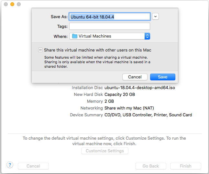Click the yellow minimize window button
The width and height of the screenshot is (209, 174).
pos(12,4)
